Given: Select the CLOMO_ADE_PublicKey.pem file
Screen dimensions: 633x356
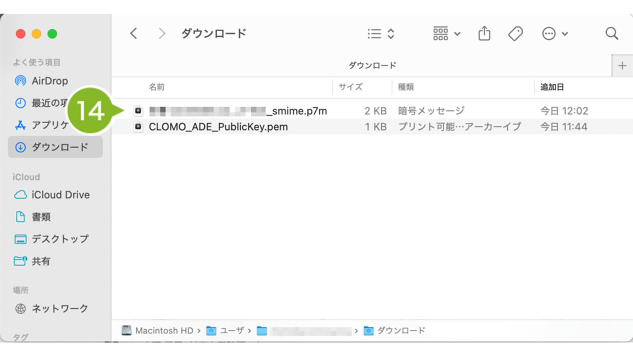Looking at the screenshot, I should tap(218, 127).
